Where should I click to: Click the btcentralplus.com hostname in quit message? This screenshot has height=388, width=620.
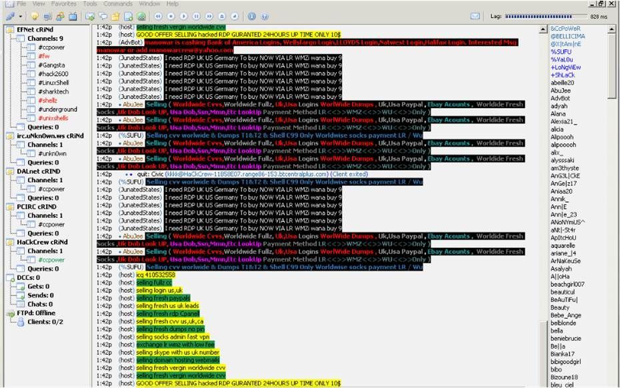(247, 174)
